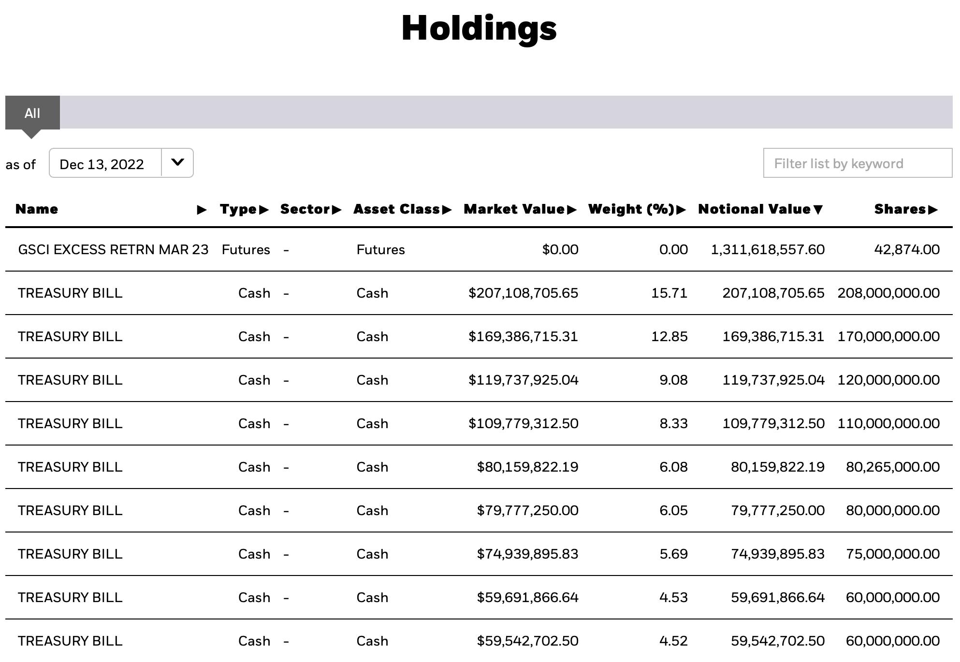The height and width of the screenshot is (662, 960).
Task: Sort by the Weight (%) column header
Action: point(637,209)
